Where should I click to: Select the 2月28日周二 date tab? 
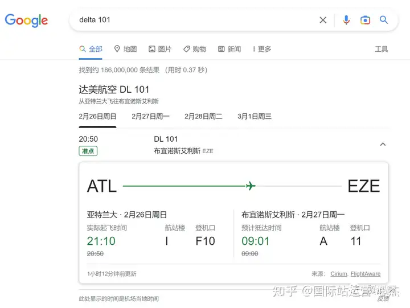point(203,116)
